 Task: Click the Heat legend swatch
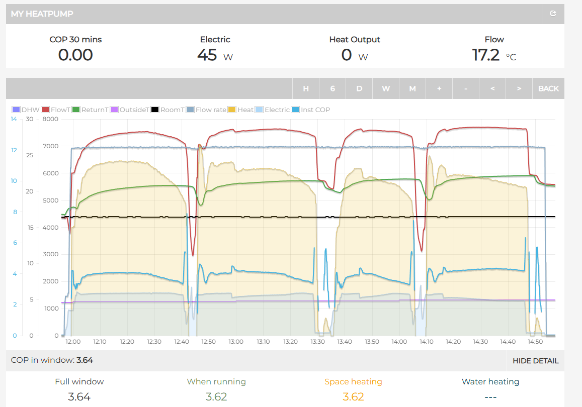coord(232,110)
